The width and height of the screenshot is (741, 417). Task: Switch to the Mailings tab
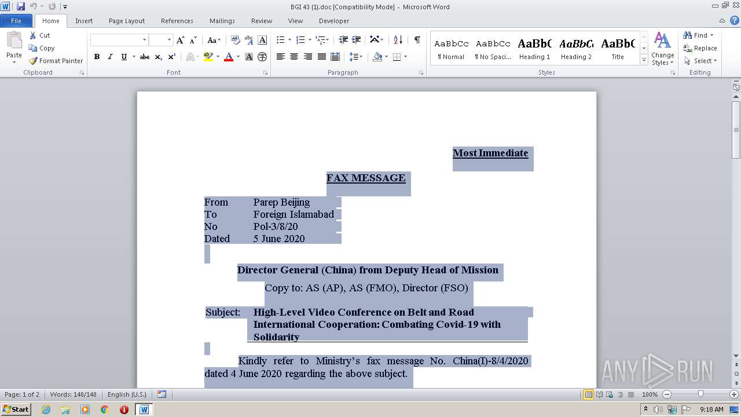pos(222,21)
